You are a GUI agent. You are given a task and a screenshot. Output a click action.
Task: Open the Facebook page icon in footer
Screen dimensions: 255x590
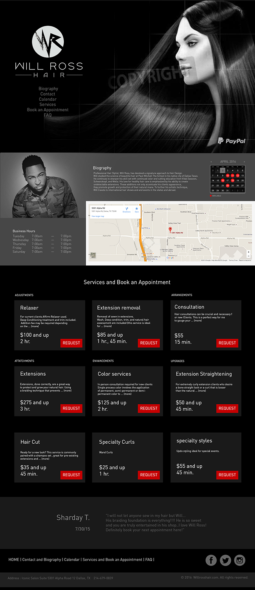coord(211,560)
